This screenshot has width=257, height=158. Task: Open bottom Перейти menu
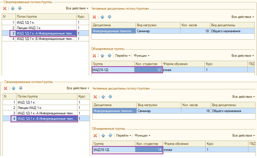click(124, 135)
